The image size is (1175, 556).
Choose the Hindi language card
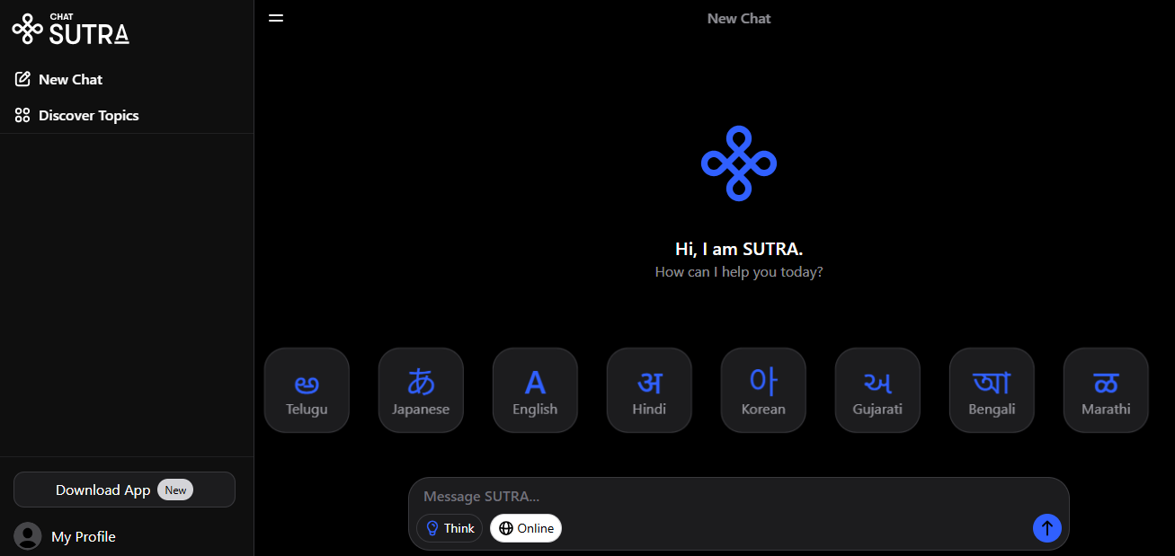[x=649, y=390]
